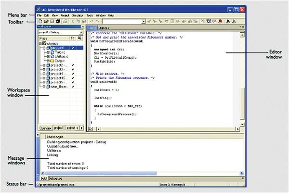The width and height of the screenshot is (289, 193).
Task: Click the red breakpoint toggle icon
Action: click(220, 22)
